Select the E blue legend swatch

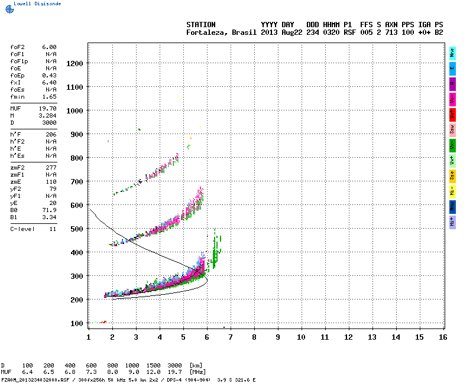[x=452, y=69]
